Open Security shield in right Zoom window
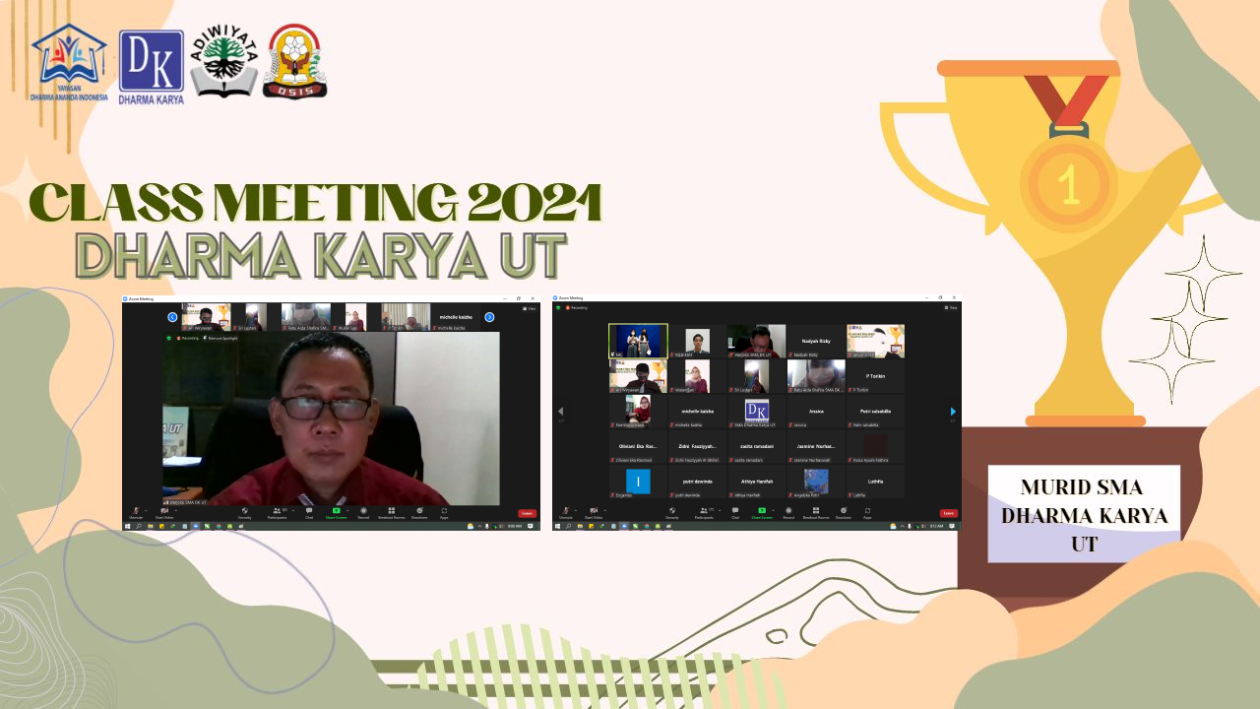This screenshot has width=1260, height=709. pyautogui.click(x=672, y=513)
